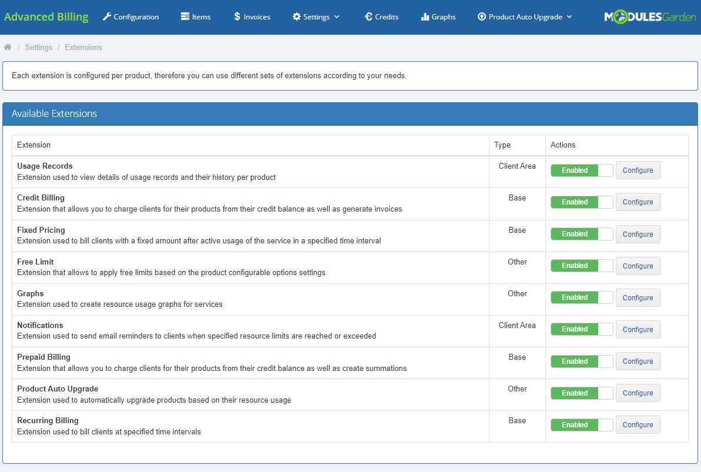Click the wrench icon for Configuration

coord(106,17)
